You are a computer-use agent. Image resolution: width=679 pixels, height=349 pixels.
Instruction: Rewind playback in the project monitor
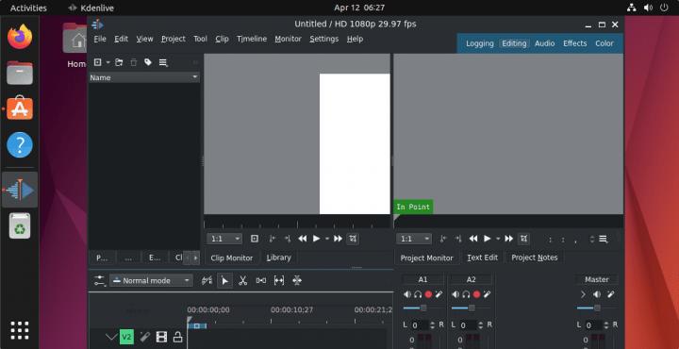(x=473, y=239)
